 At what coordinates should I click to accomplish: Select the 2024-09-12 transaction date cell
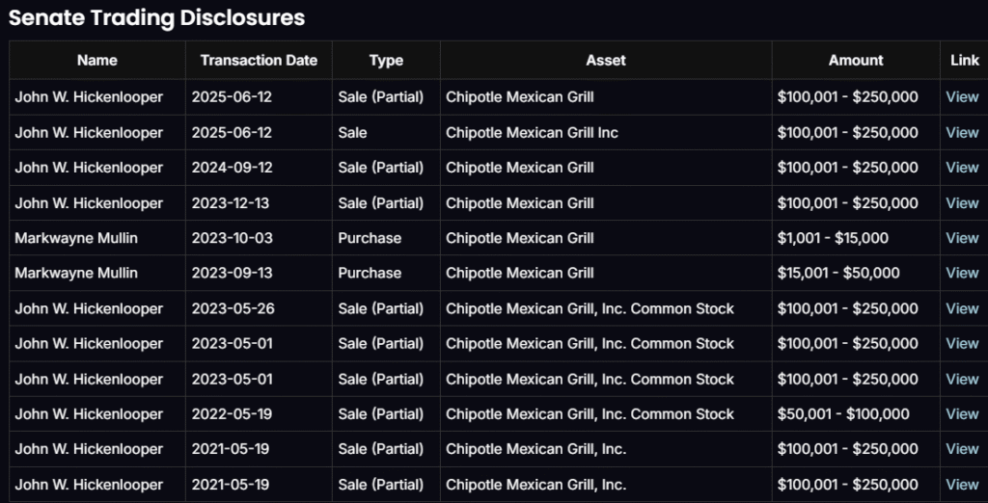point(233,168)
